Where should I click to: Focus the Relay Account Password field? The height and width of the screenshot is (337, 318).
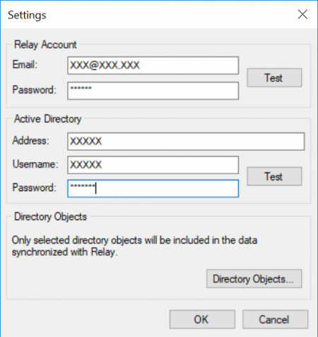point(153,91)
